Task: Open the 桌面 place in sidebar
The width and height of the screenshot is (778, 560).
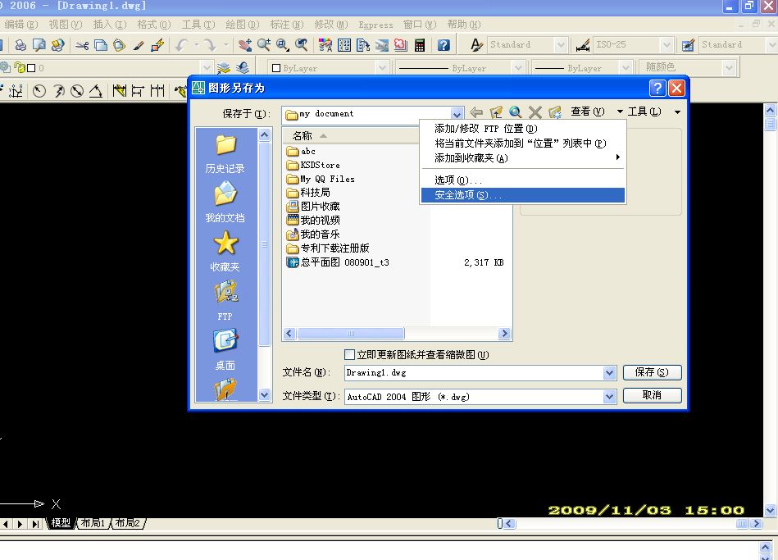Action: tap(225, 349)
